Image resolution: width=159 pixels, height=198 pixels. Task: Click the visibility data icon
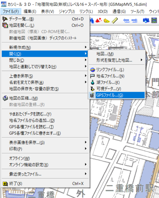point(93,89)
